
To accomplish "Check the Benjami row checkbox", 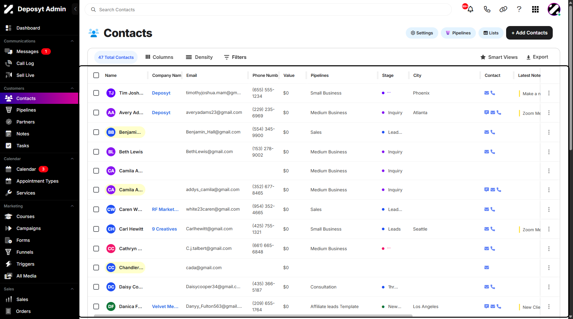I will (x=96, y=132).
